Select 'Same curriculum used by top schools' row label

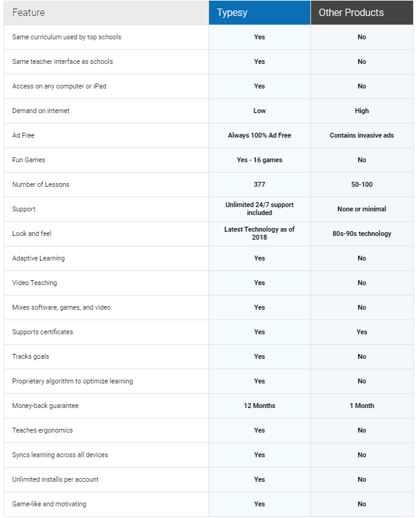(67, 37)
